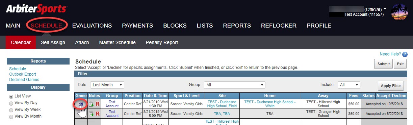Click the Status column header

[368, 96]
